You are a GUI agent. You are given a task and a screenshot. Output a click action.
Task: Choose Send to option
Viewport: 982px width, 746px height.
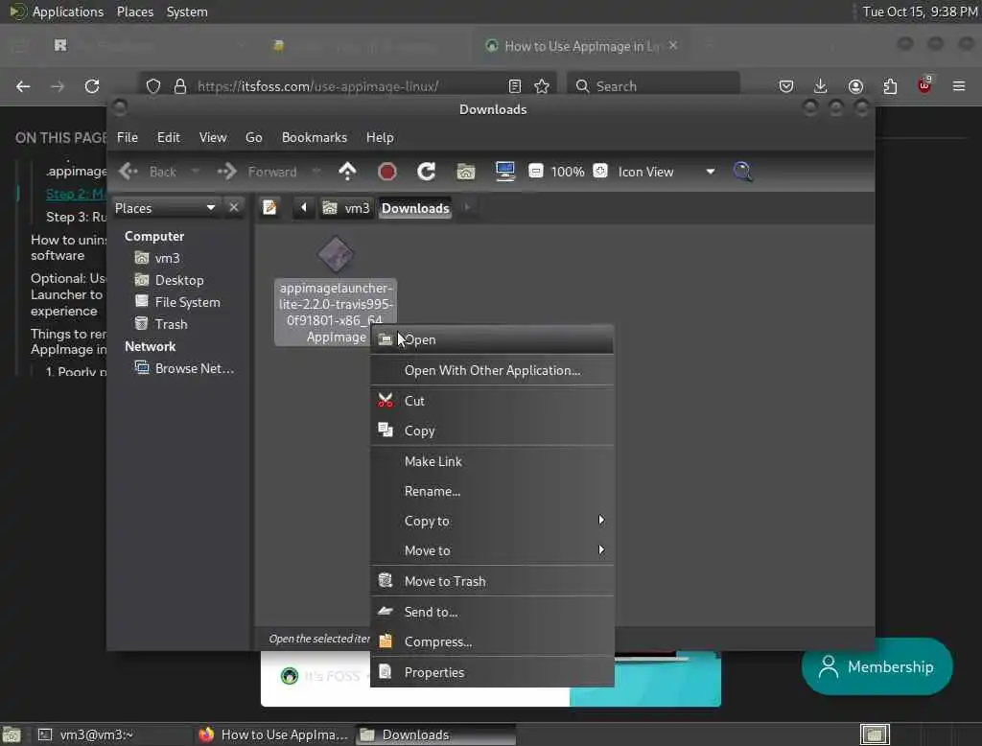[492, 612]
